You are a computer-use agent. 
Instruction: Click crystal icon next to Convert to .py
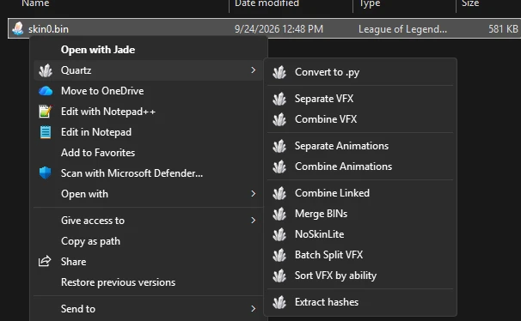point(279,72)
